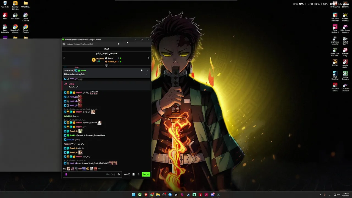Viewport: 352px width, 198px height.
Task: Show hidden system tray icons chevron
Action: (x=320, y=195)
